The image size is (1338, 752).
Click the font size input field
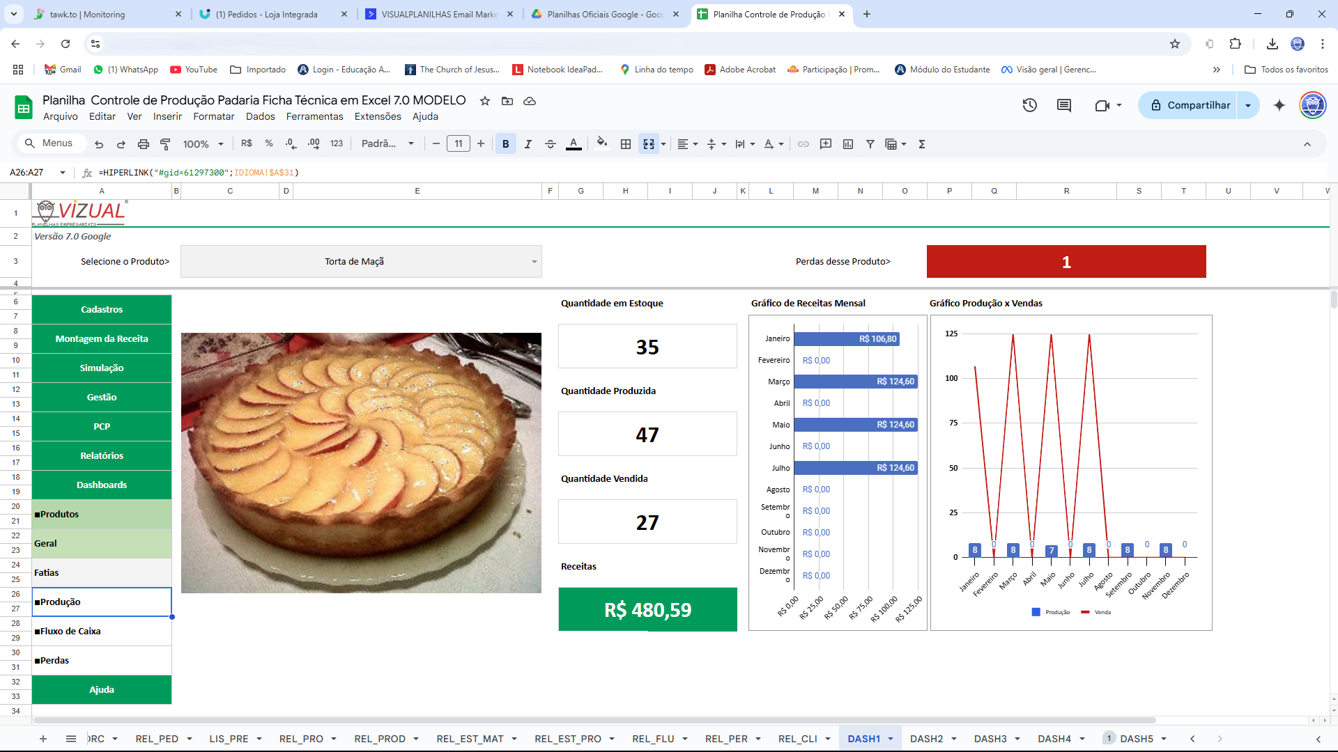(458, 144)
